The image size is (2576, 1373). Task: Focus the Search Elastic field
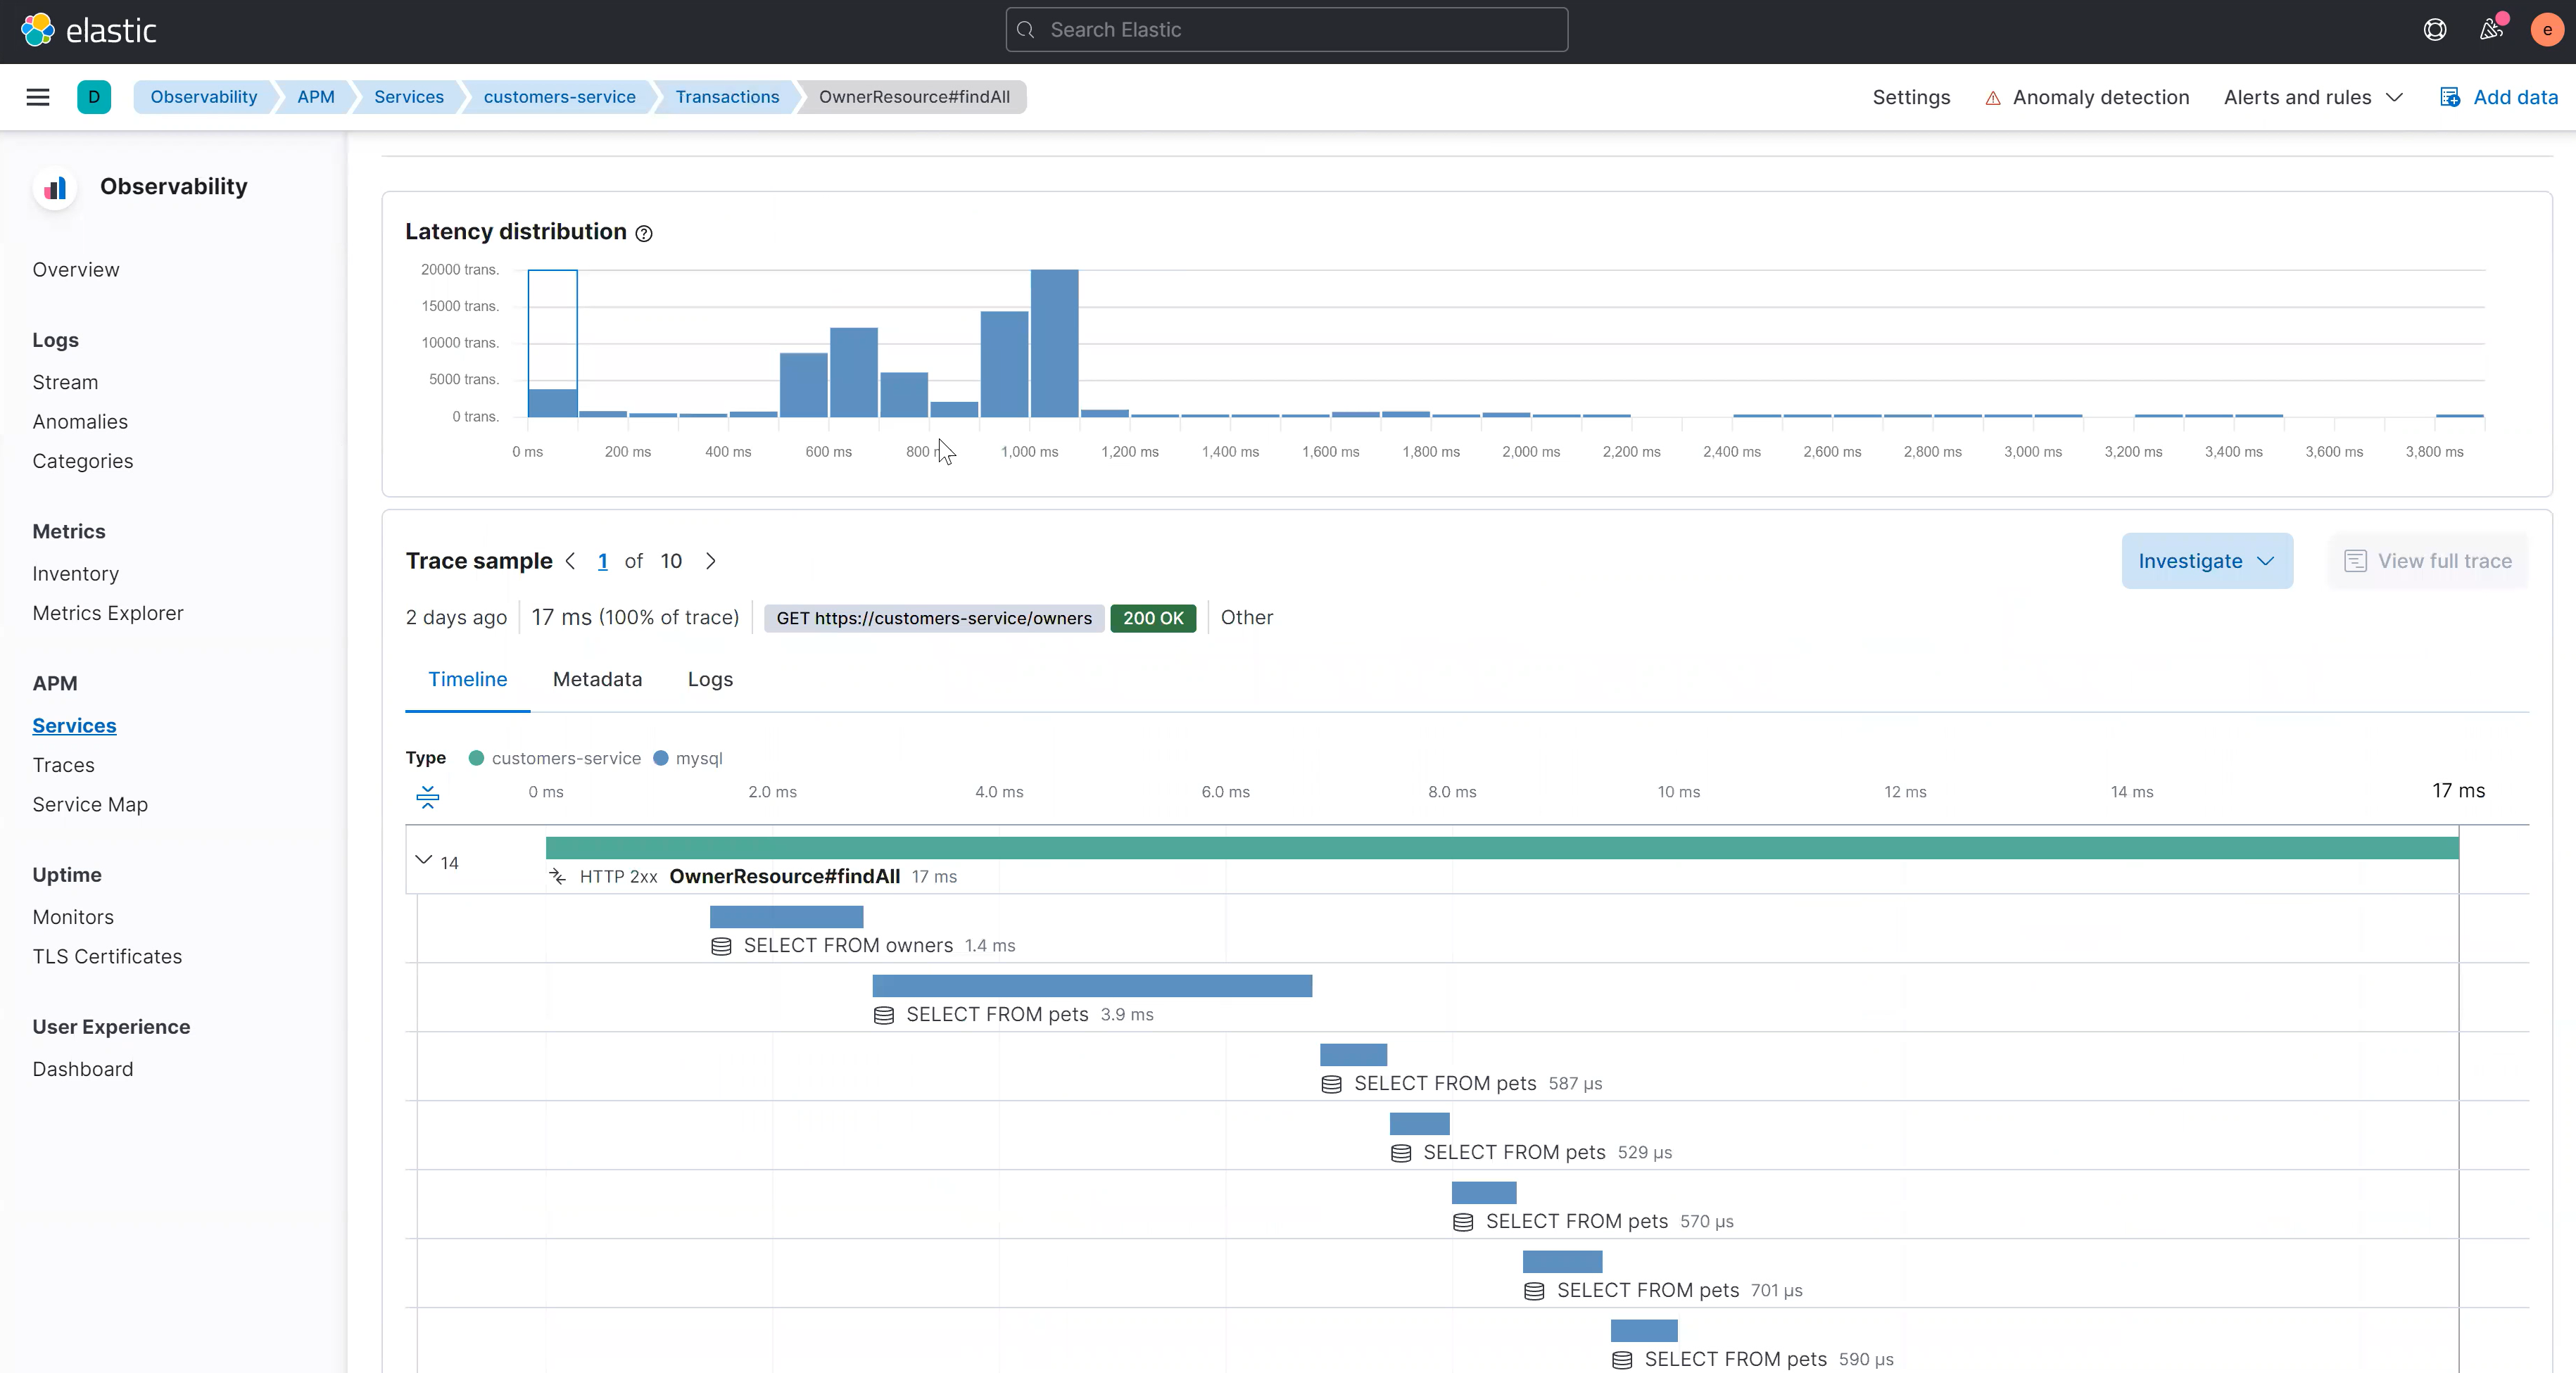click(1287, 30)
